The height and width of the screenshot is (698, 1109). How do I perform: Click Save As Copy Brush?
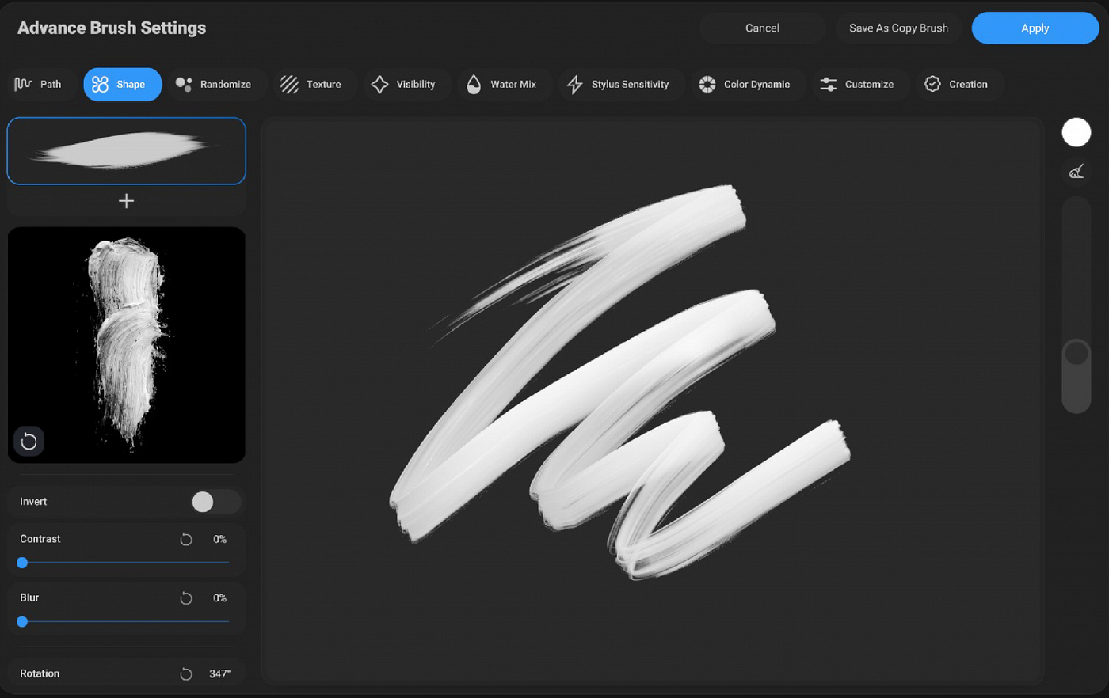click(898, 28)
